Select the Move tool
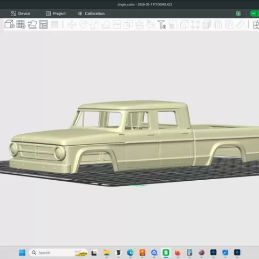259x259 pixels. (72, 24)
